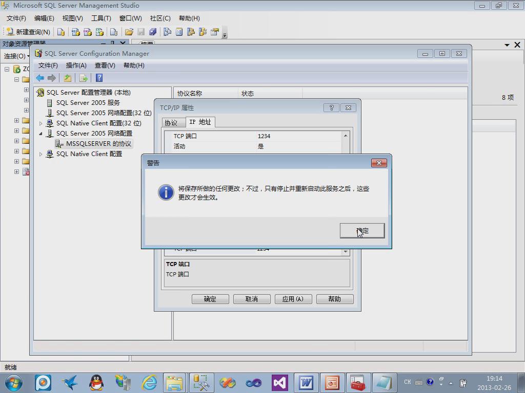Click the 协议名称 column header
Viewport: 525px width, 393px height.
[x=206, y=93]
